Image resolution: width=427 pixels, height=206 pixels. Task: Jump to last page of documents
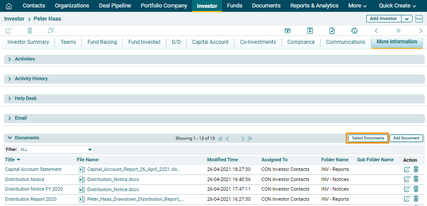click(x=250, y=139)
